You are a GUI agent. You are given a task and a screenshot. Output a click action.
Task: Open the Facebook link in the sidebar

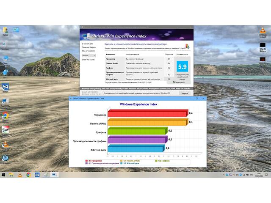[88, 51]
